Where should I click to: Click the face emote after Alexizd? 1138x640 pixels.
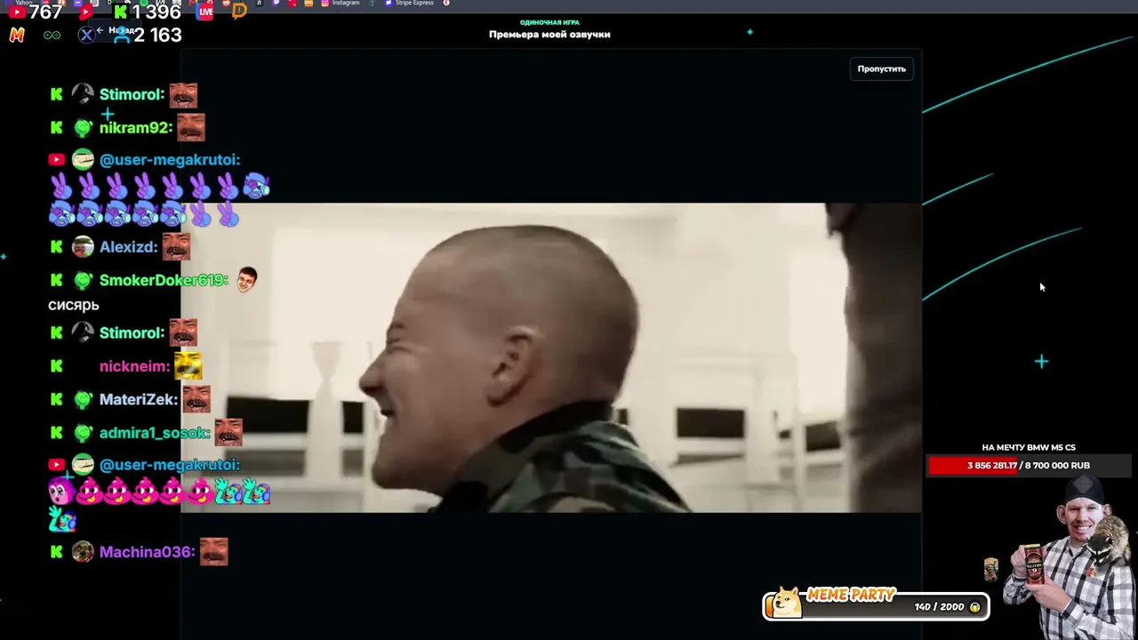click(176, 246)
